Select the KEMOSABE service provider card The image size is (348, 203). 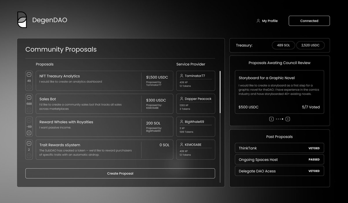196,150
